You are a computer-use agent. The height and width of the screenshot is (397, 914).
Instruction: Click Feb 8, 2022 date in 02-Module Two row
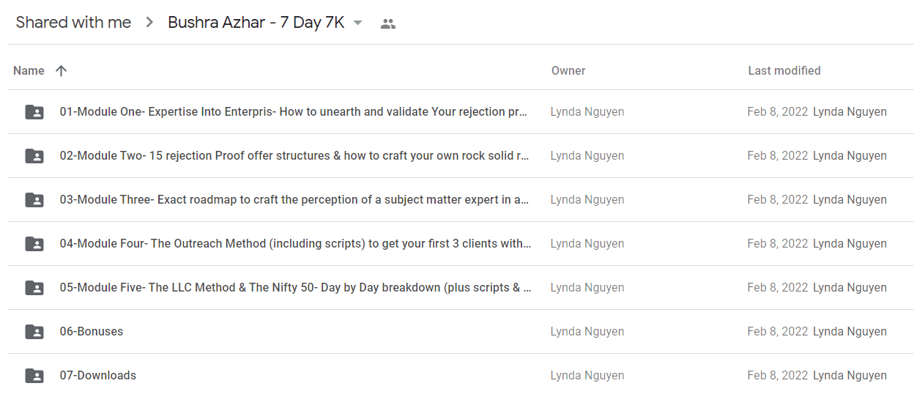pos(778,156)
